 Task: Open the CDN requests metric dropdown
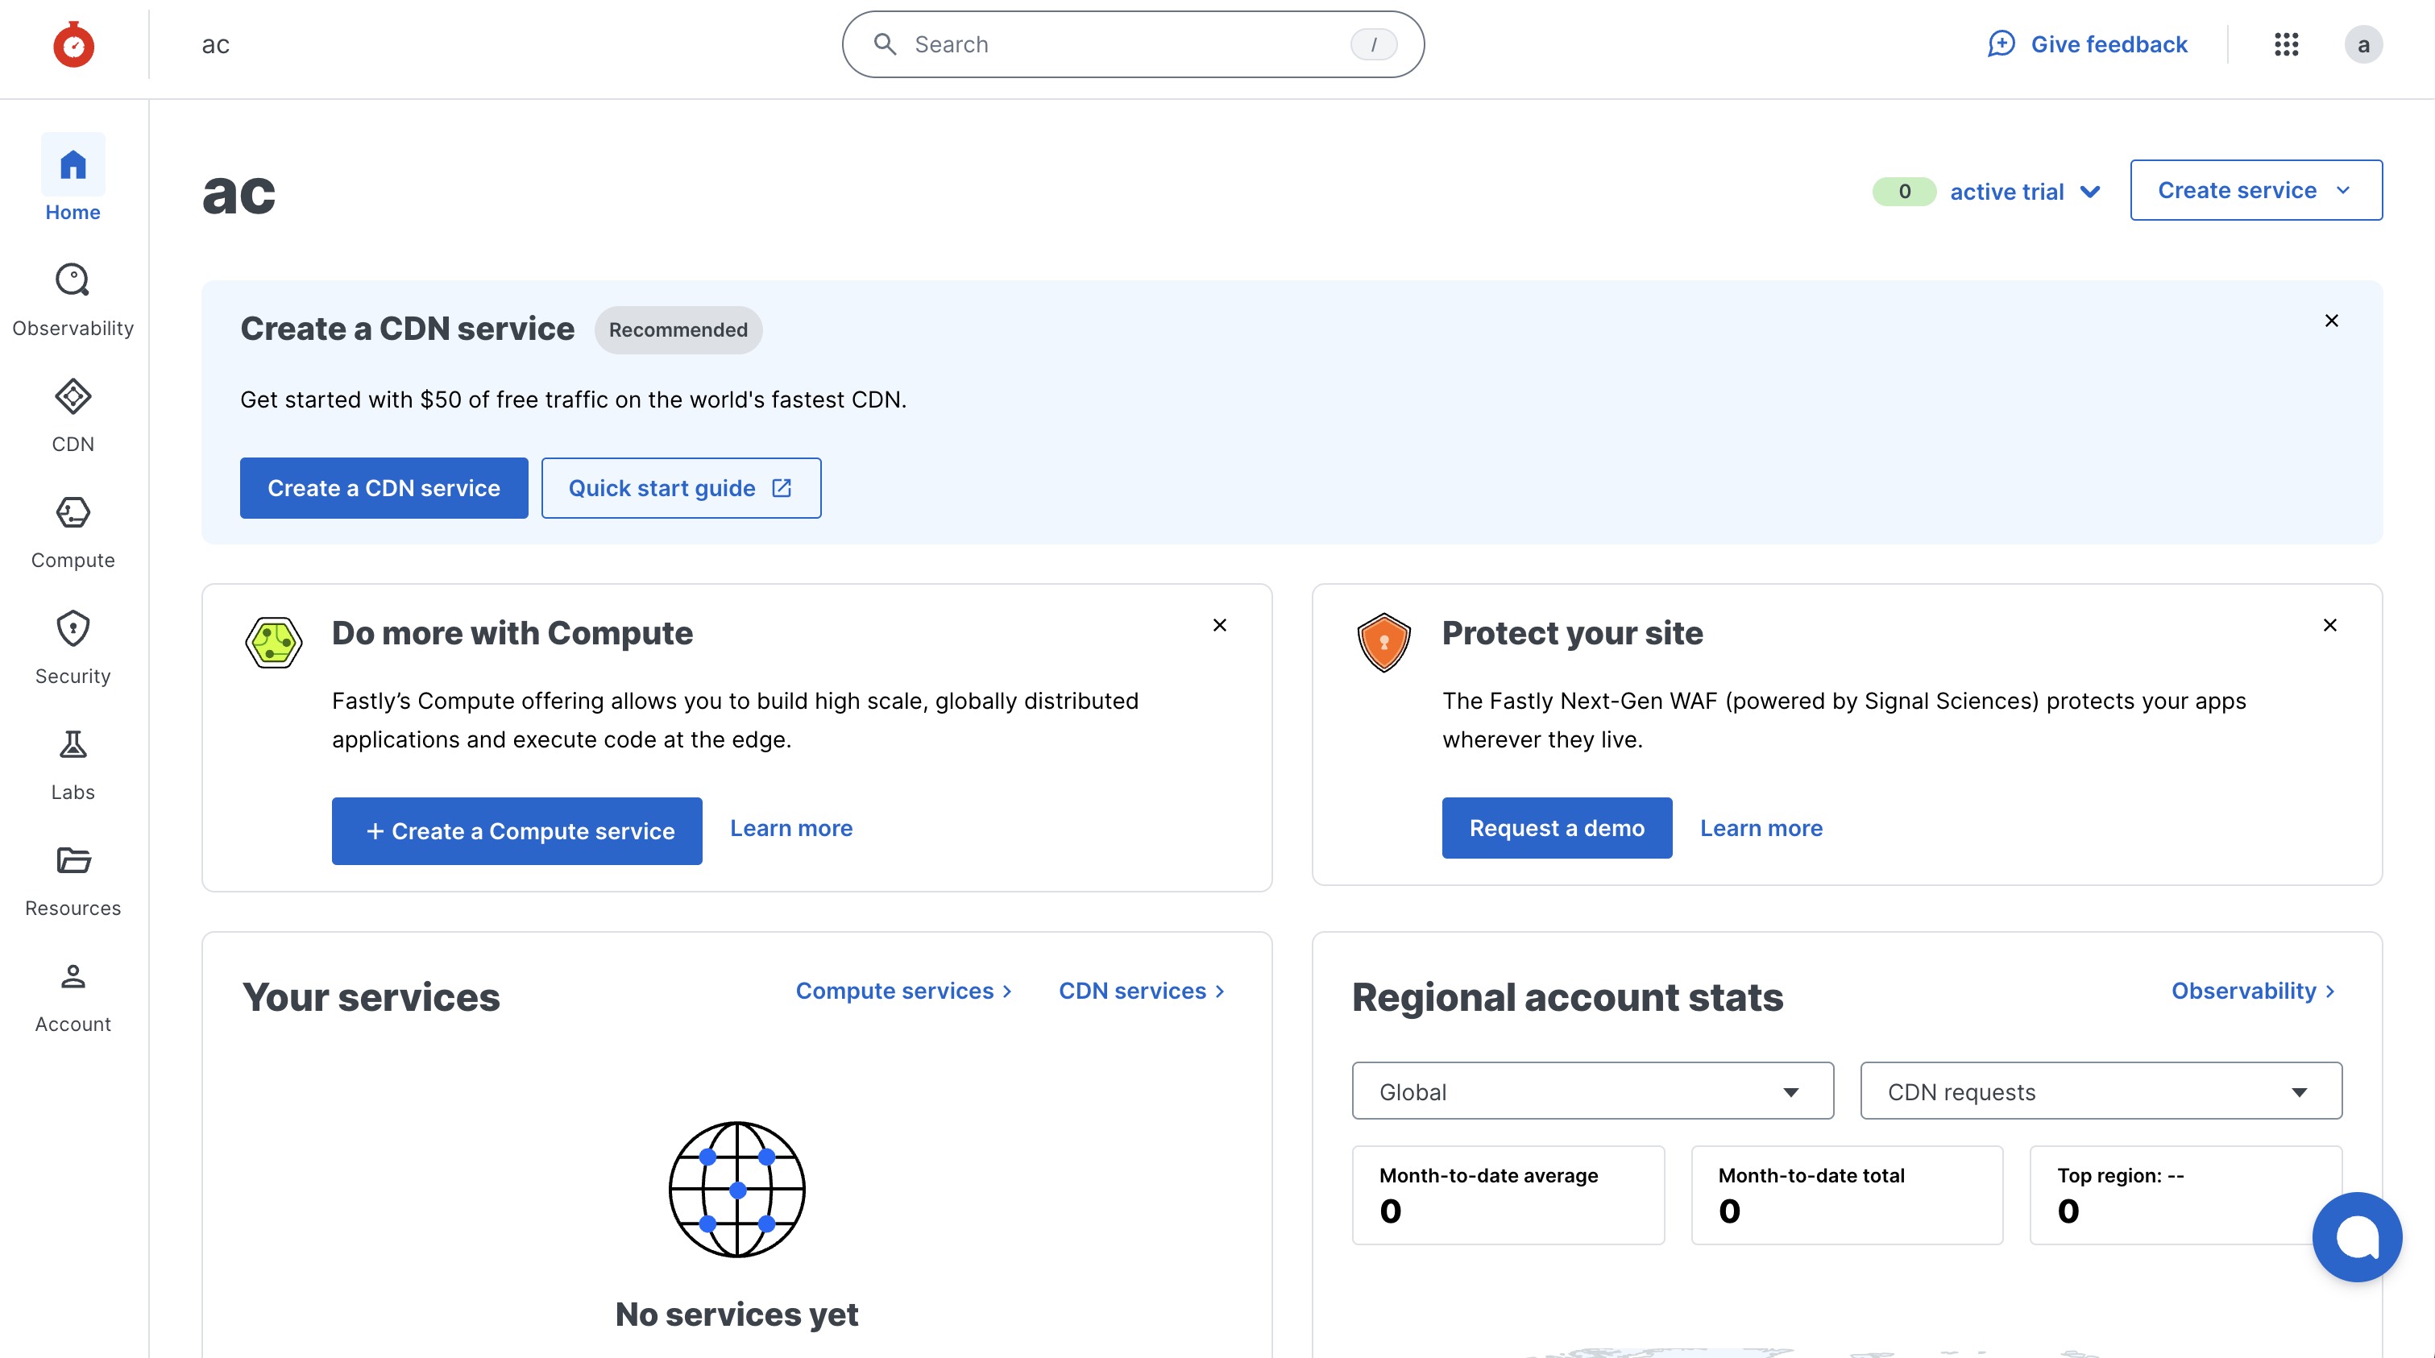(2101, 1091)
